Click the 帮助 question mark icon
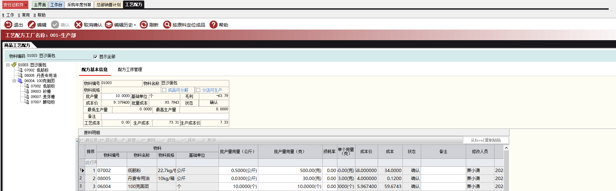Image resolution: width=616 pixels, height=191 pixels. click(x=214, y=25)
